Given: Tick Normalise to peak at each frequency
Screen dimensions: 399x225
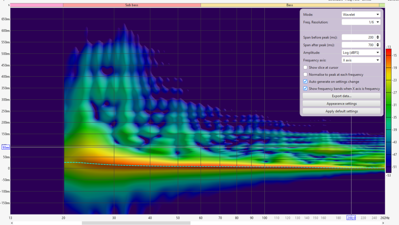Looking at the screenshot, I should (x=305, y=75).
